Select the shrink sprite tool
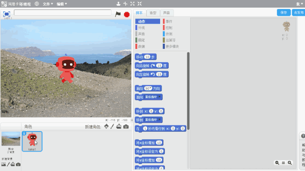 click(x=140, y=4)
